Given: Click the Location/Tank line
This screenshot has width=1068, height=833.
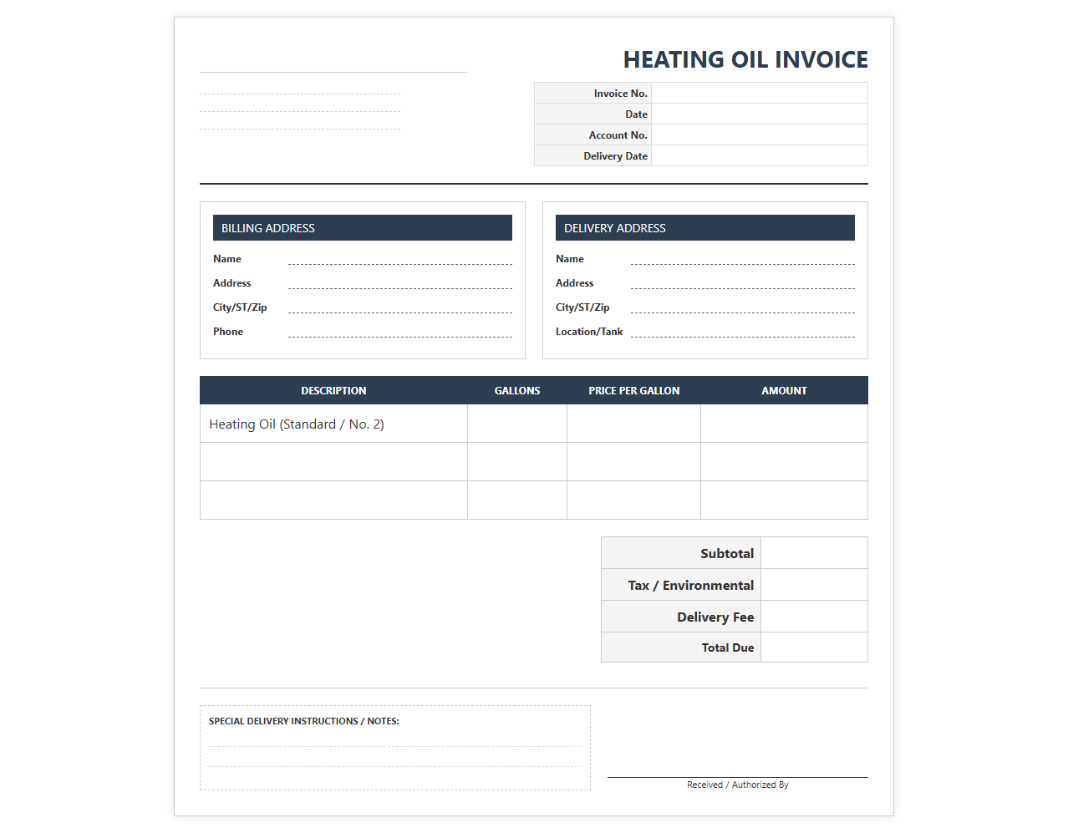Looking at the screenshot, I should 743,332.
